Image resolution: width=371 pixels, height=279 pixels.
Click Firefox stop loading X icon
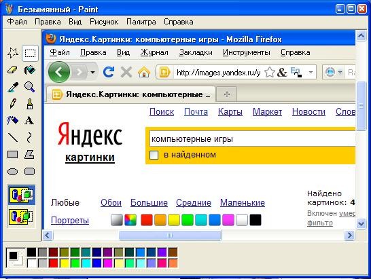tap(126, 72)
